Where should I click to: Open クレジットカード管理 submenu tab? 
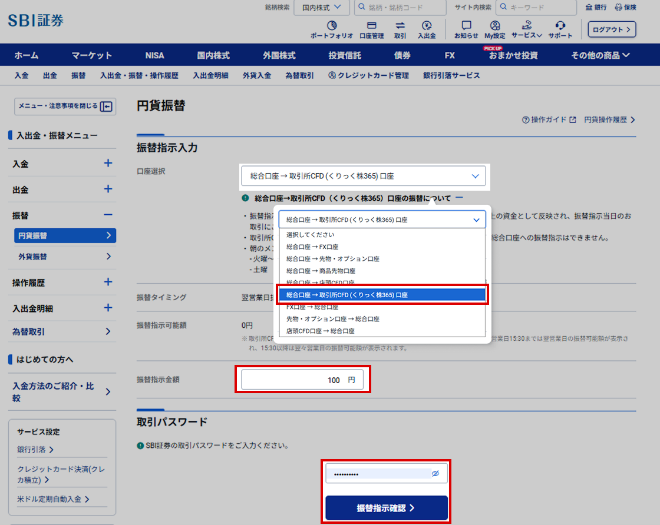click(x=368, y=75)
